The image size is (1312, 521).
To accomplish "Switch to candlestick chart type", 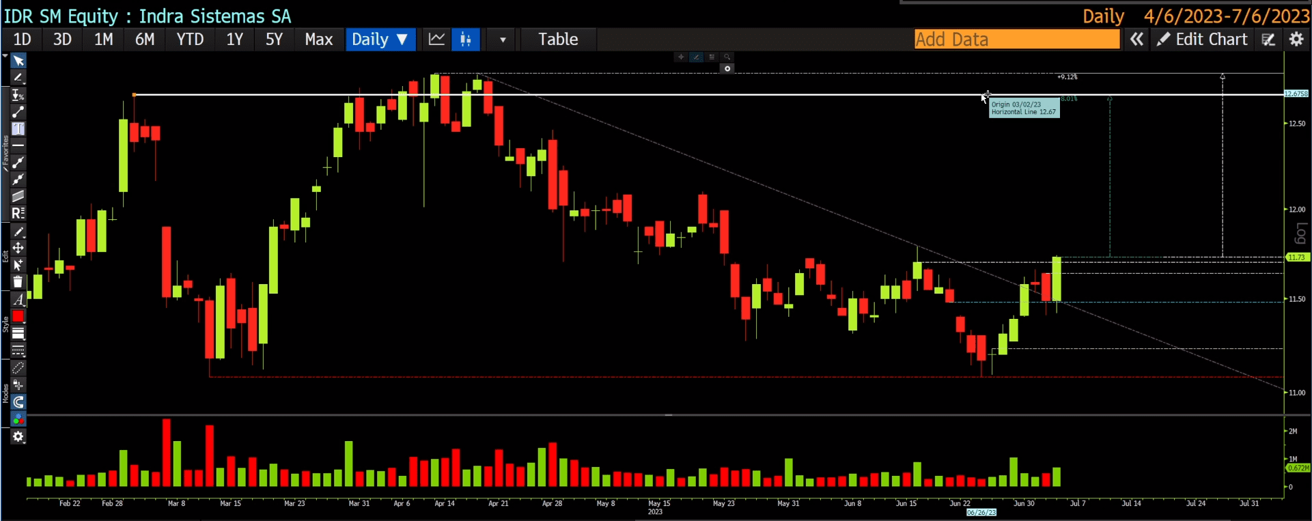I will click(466, 40).
